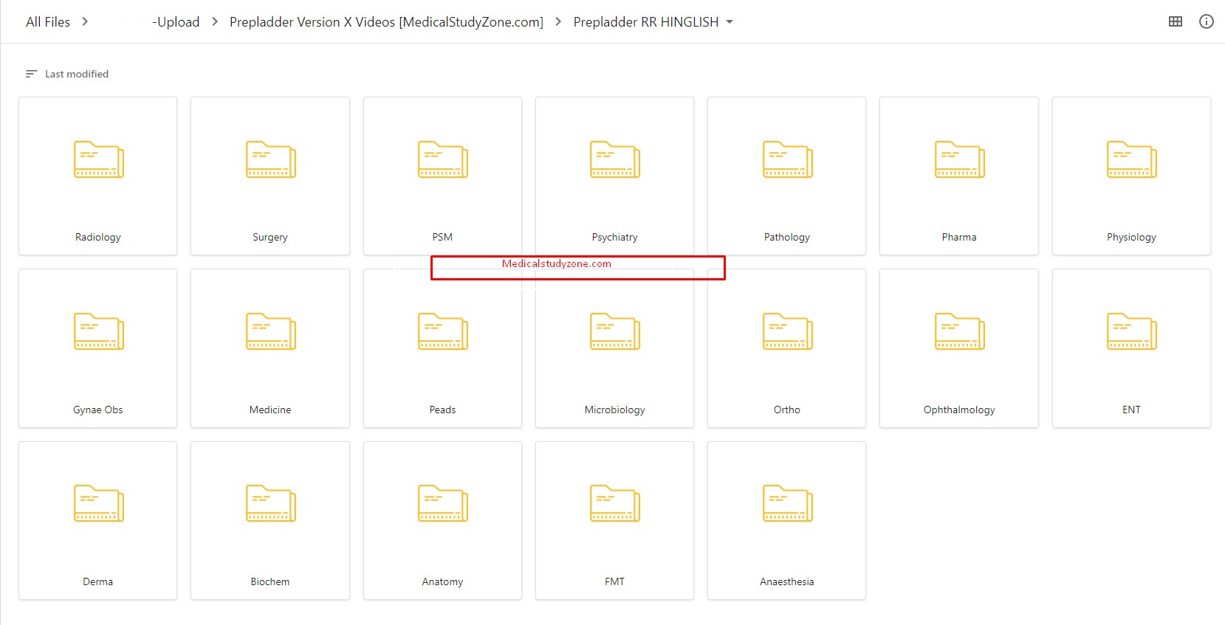Open the Medicine folder icon

[x=270, y=331]
